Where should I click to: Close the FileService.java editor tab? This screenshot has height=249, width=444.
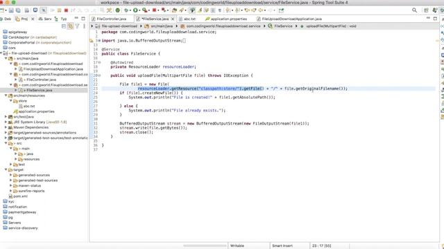click(x=173, y=19)
